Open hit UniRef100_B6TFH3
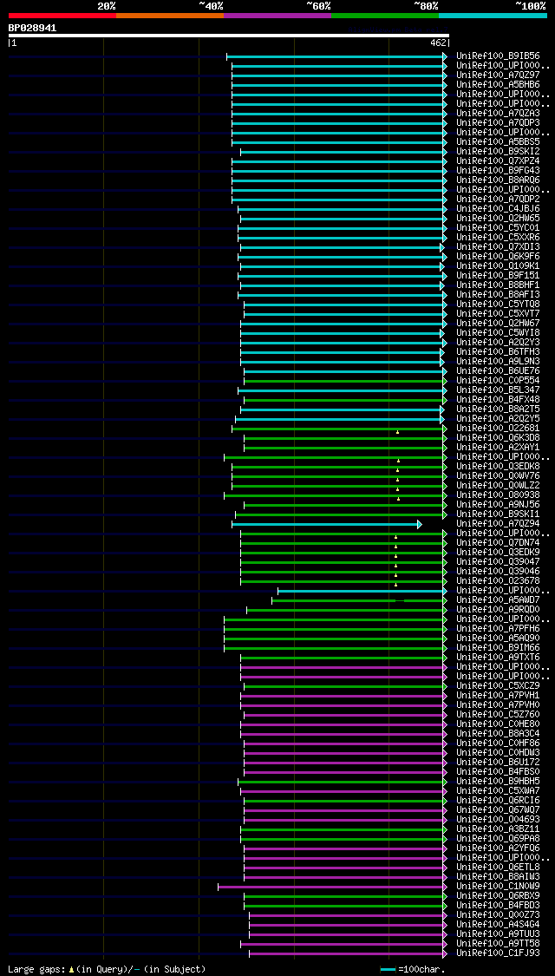The width and height of the screenshot is (555, 976). 498,351
